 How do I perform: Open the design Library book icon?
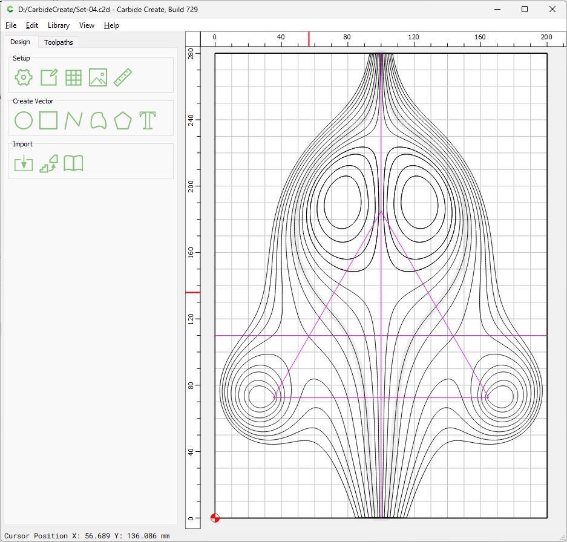click(x=73, y=163)
